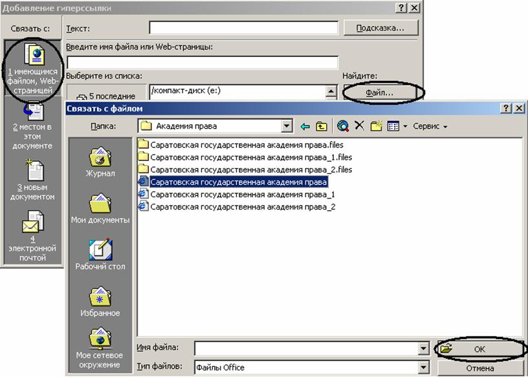Select link to new document option
The height and width of the screenshot is (377, 528).
[x=32, y=181]
